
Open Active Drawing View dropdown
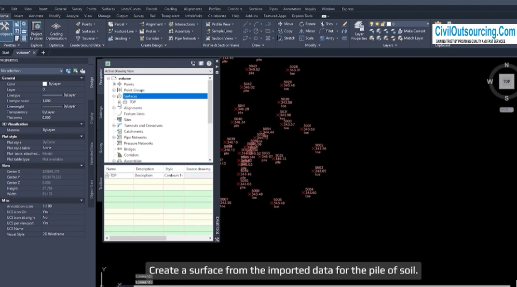(158, 71)
